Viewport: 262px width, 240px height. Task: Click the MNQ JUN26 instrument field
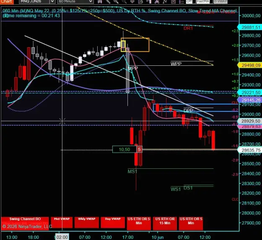[34, 2]
